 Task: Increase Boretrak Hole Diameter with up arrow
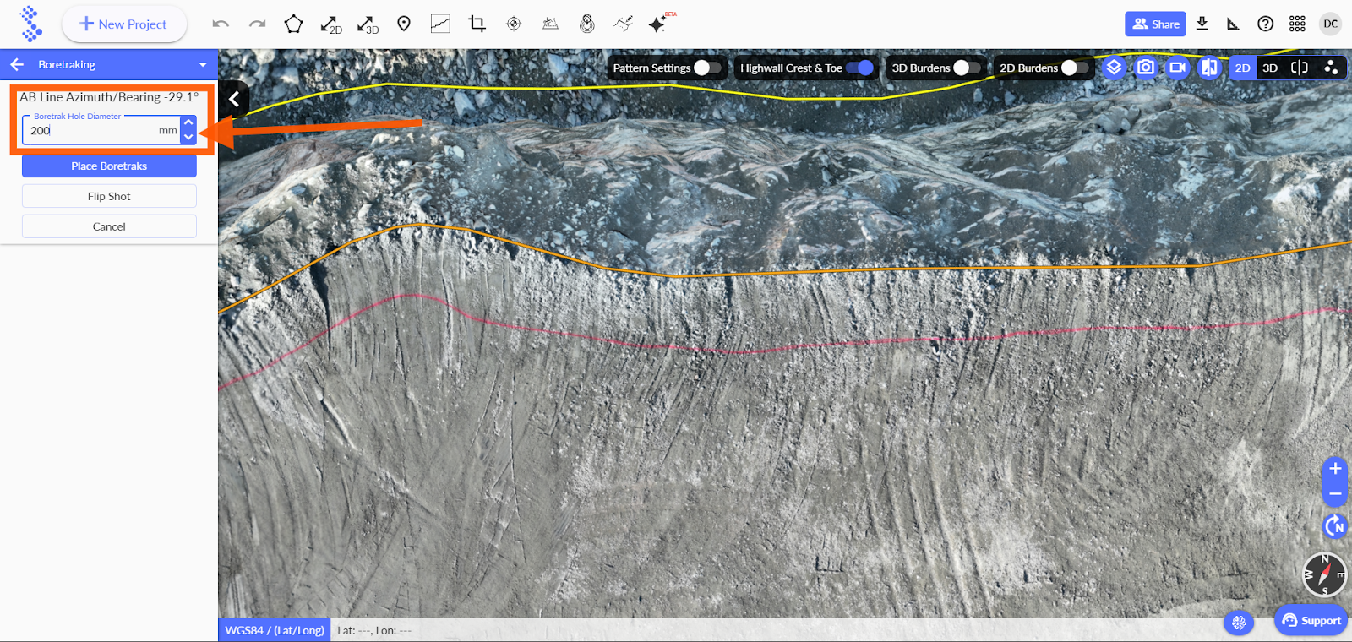188,123
